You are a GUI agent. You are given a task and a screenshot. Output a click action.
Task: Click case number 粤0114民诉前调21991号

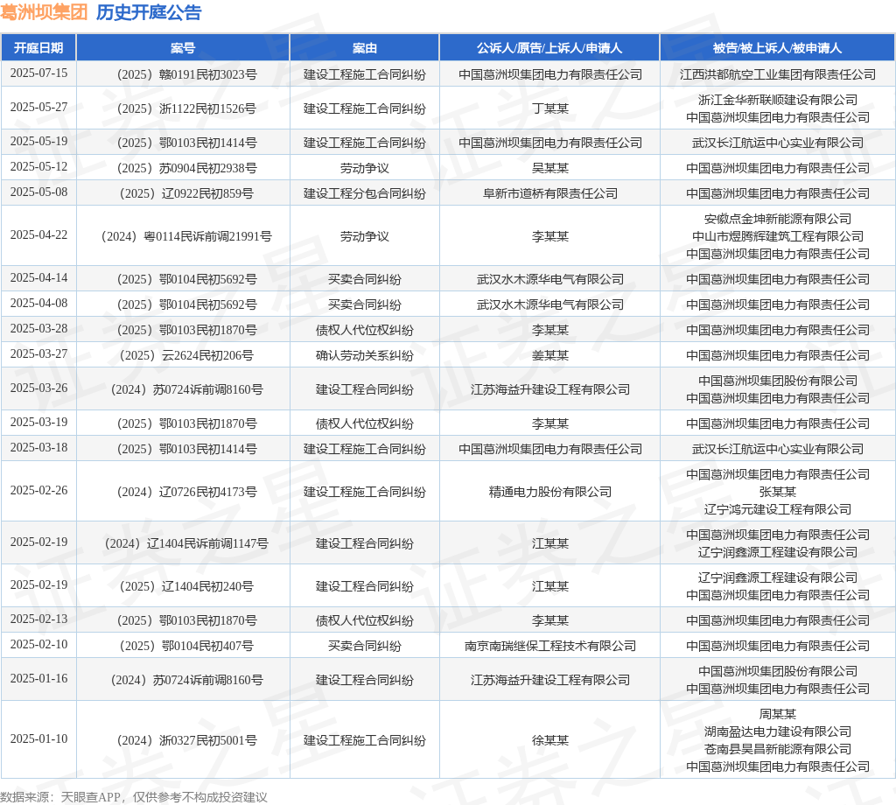pyautogui.click(x=187, y=236)
